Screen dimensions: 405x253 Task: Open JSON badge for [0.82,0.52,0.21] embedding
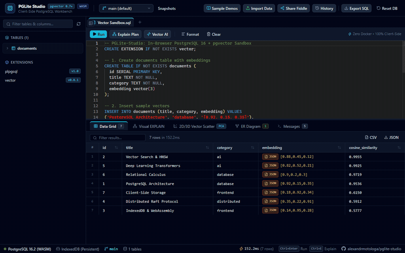pos(270,166)
